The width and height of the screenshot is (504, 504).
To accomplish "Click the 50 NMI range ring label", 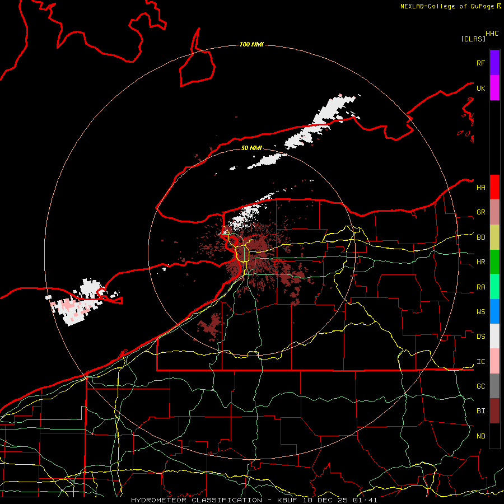I will (x=251, y=148).
